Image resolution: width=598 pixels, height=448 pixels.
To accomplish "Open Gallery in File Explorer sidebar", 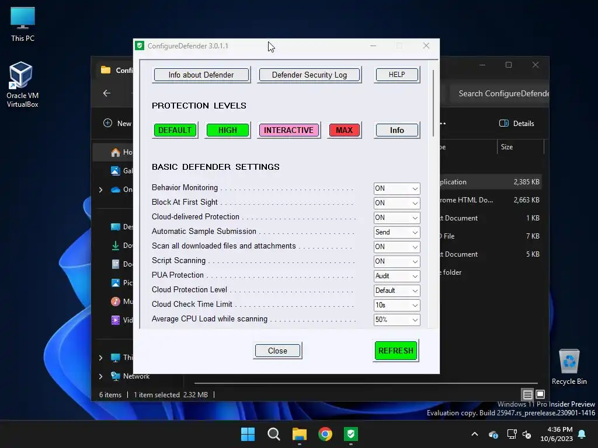I will tap(121, 171).
